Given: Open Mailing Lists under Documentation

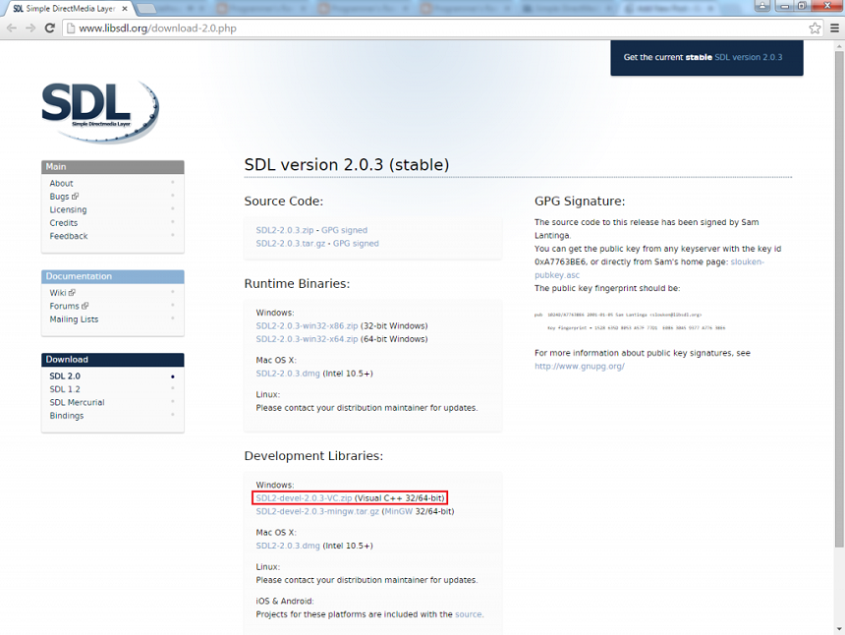Looking at the screenshot, I should 74,319.
